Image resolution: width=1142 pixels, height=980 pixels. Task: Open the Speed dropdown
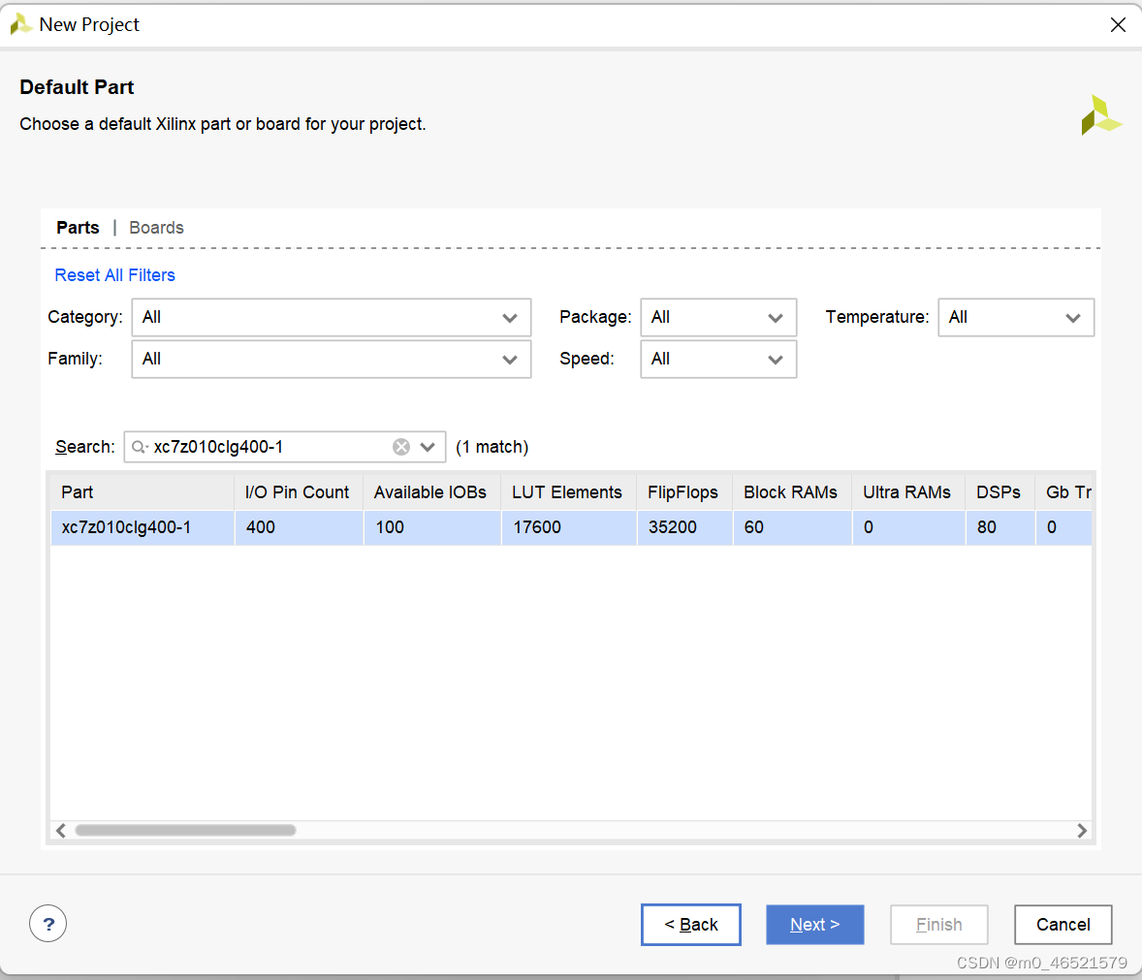pyautogui.click(x=718, y=359)
